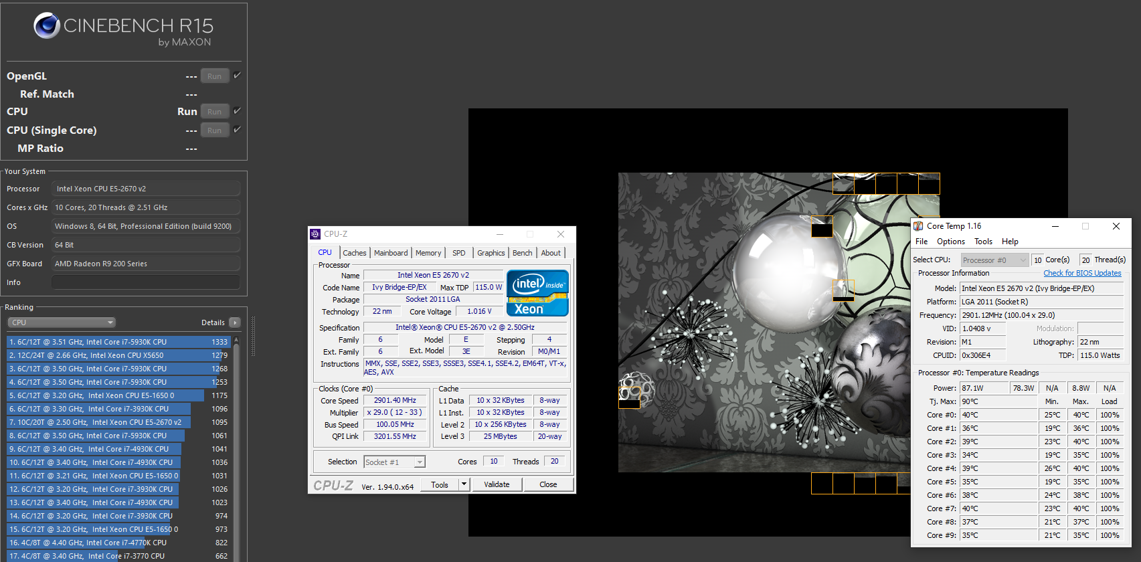Switch to the Mainboard tab in CPU-Z
This screenshot has width=1141, height=562.
[391, 253]
